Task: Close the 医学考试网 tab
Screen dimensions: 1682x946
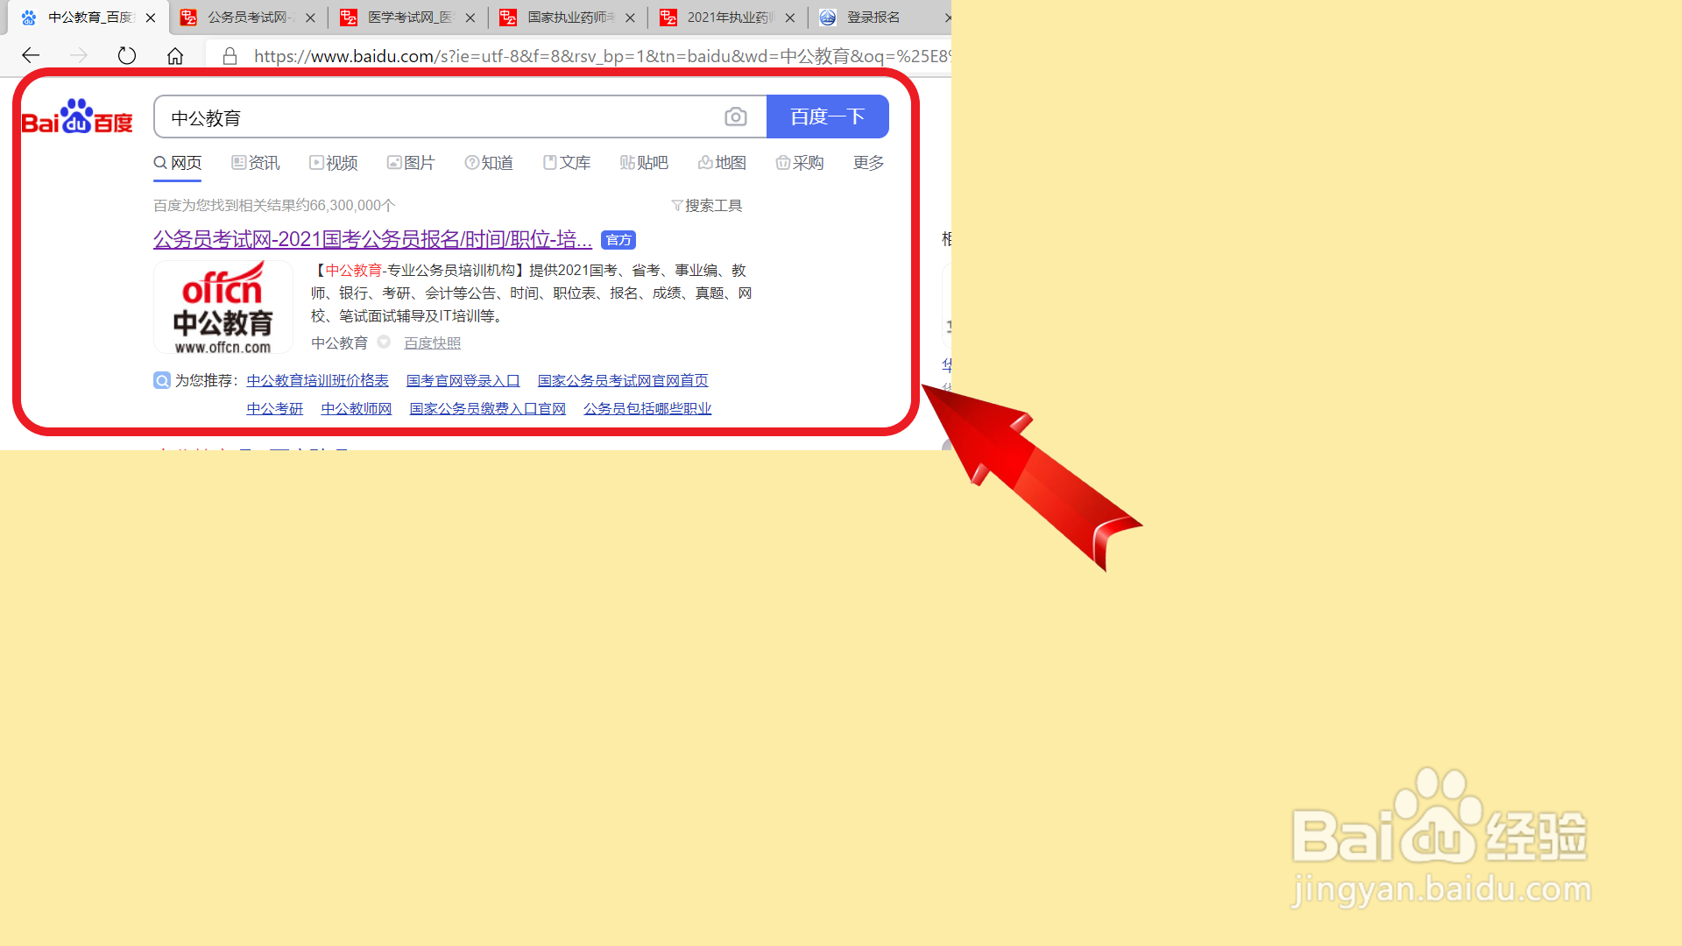Action: pyautogui.click(x=470, y=18)
